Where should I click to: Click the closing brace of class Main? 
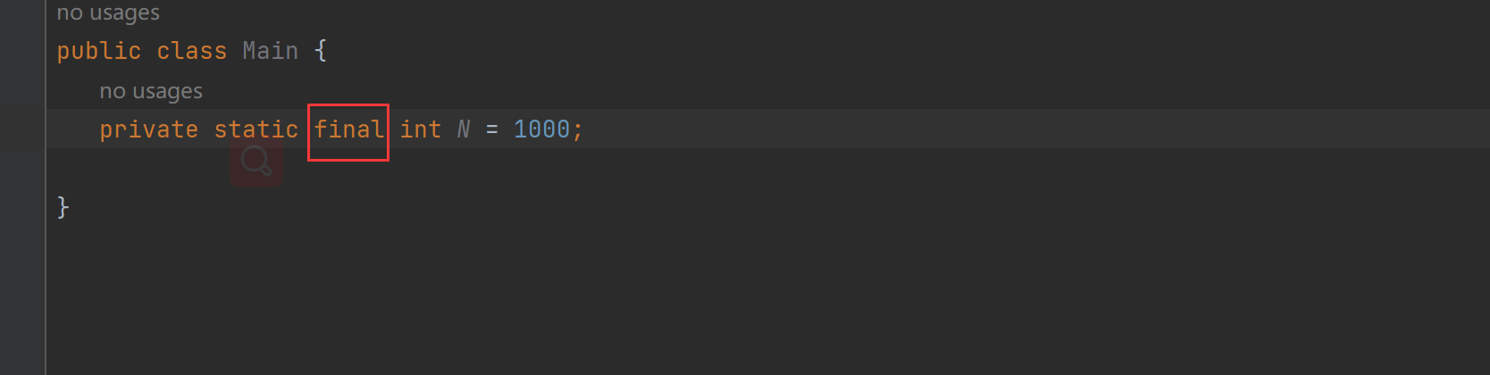coord(63,207)
